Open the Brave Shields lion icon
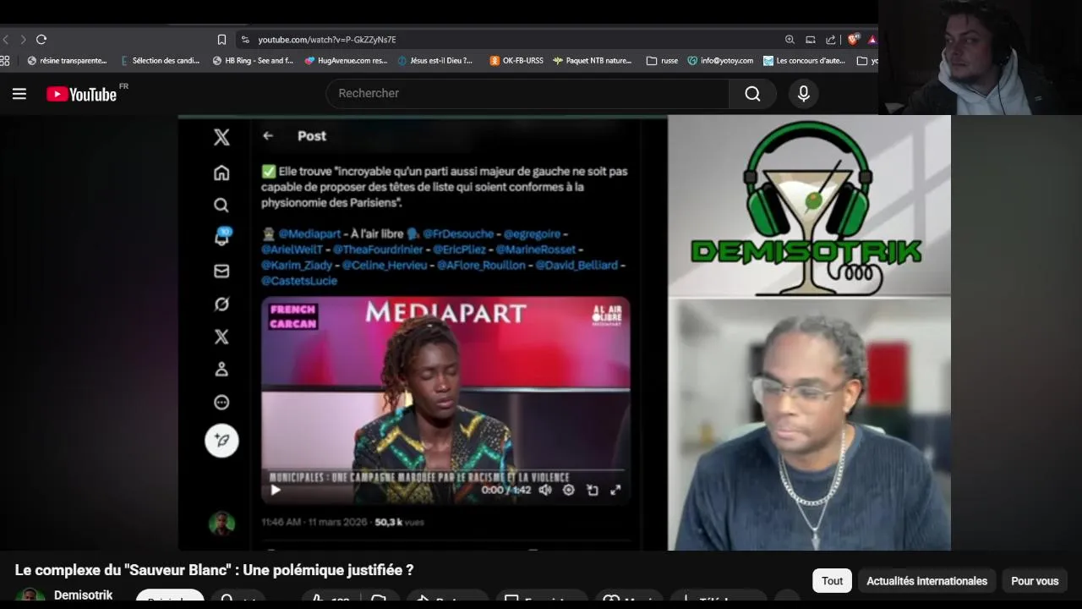Screen dimensions: 1082x609 click(854, 39)
